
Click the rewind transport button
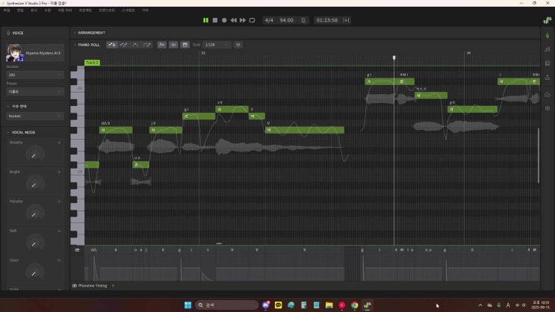coord(233,20)
